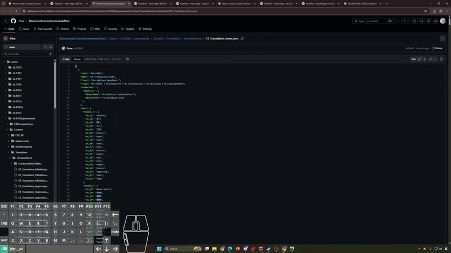The image size is (451, 253).
Task: Click the taskbar Search box
Action: [x=183, y=249]
